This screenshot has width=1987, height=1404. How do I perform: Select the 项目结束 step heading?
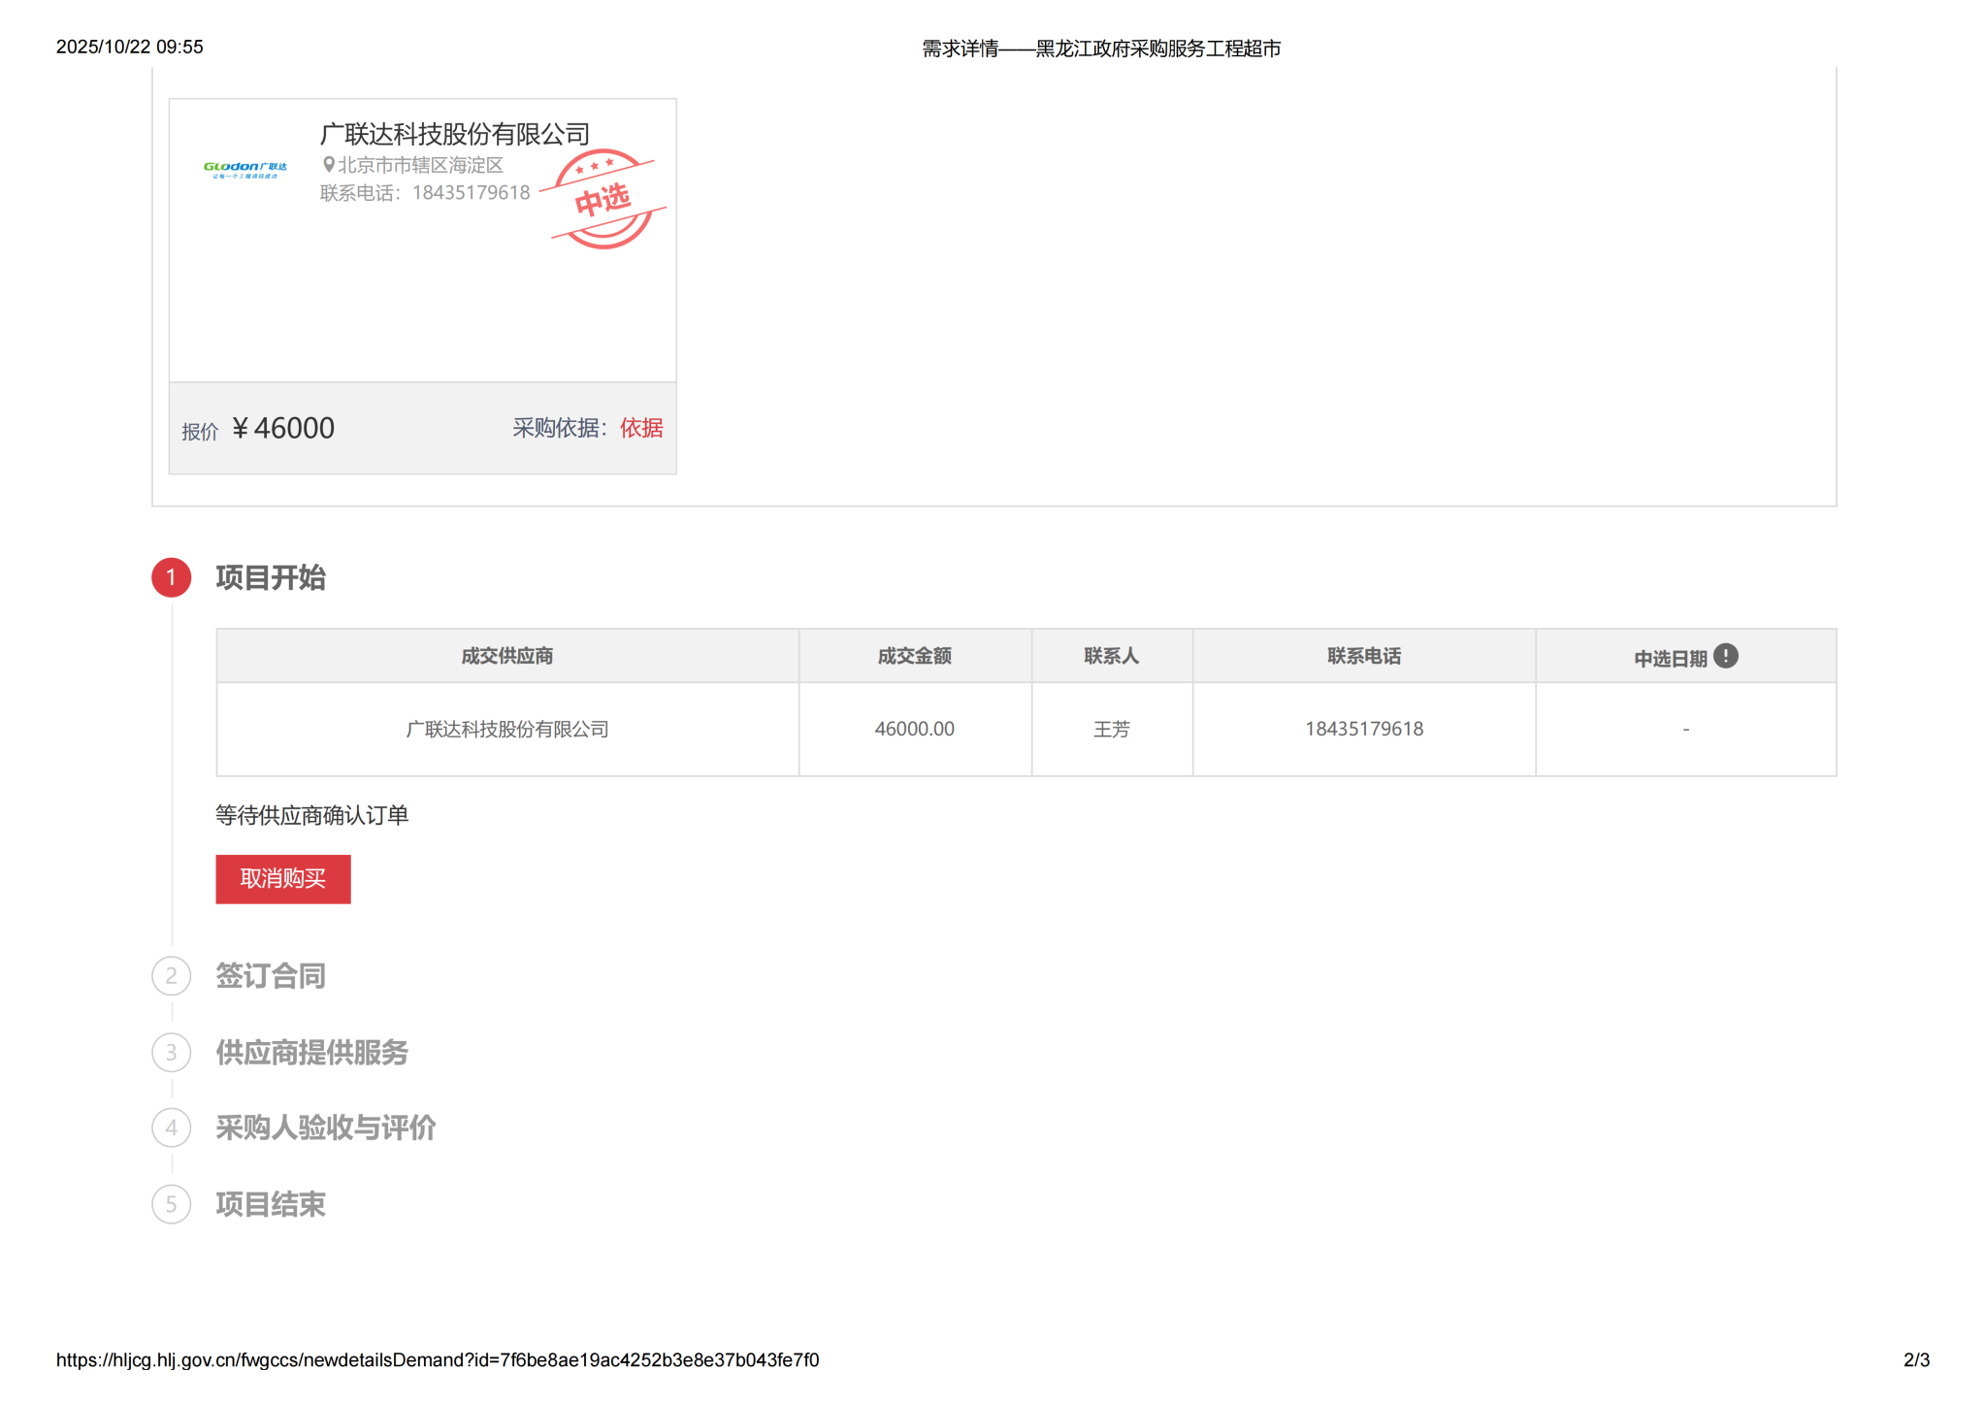click(271, 1204)
